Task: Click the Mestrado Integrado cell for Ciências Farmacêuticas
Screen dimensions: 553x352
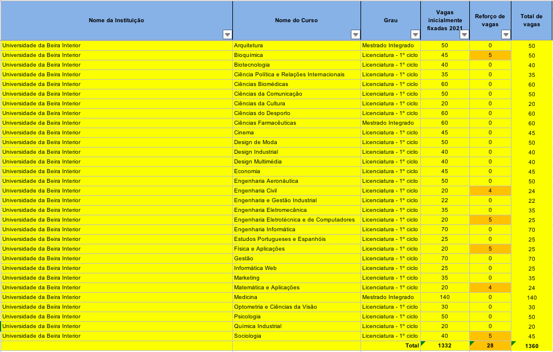Action: pyautogui.click(x=390, y=123)
